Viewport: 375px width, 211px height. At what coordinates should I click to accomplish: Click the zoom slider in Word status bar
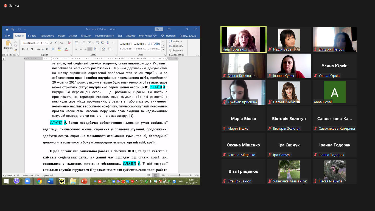point(179,175)
